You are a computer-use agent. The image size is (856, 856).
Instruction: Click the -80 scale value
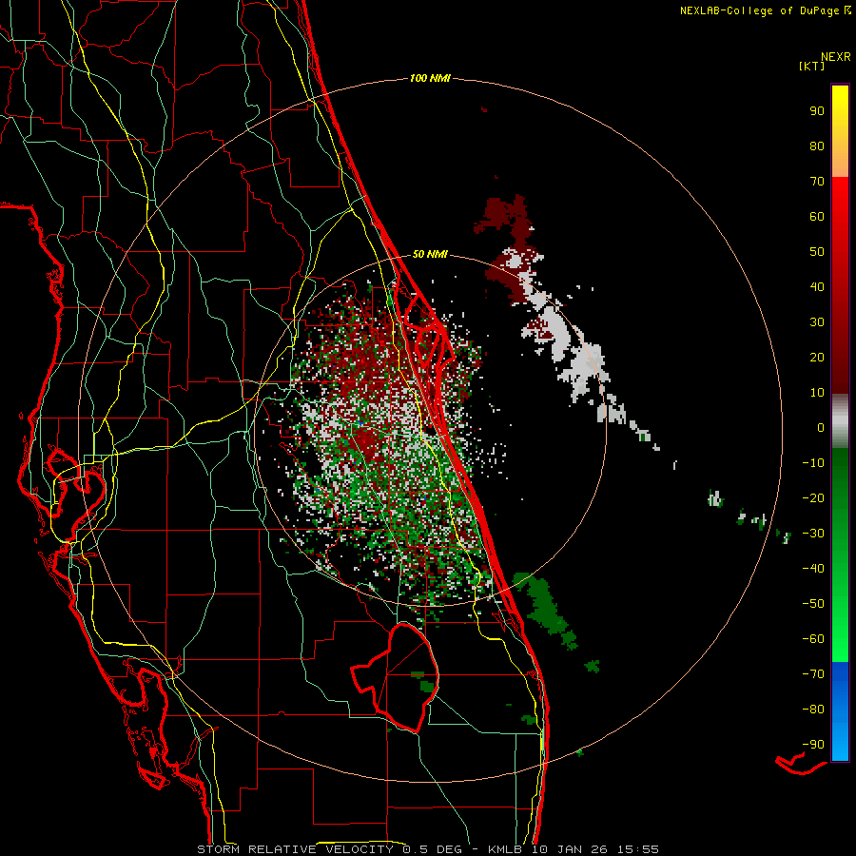tap(813, 710)
